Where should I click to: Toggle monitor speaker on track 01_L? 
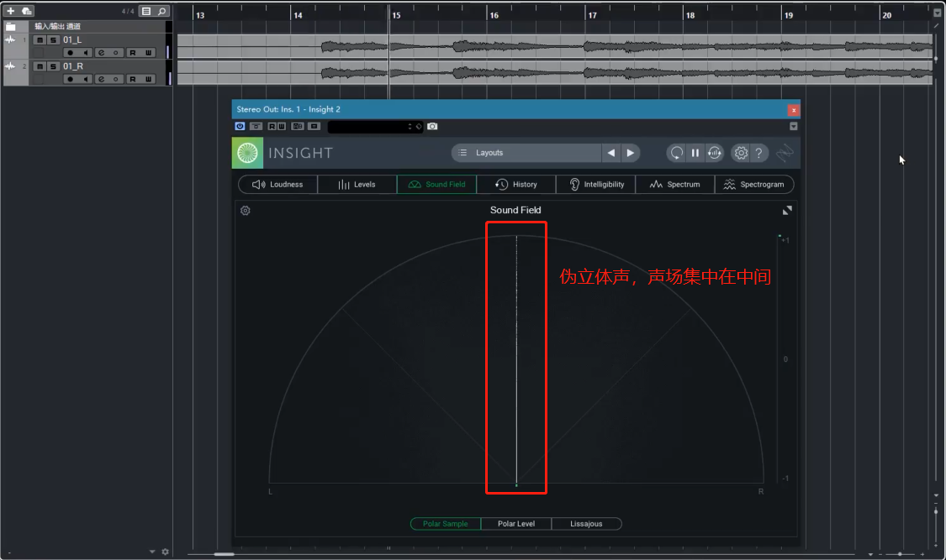tap(86, 53)
